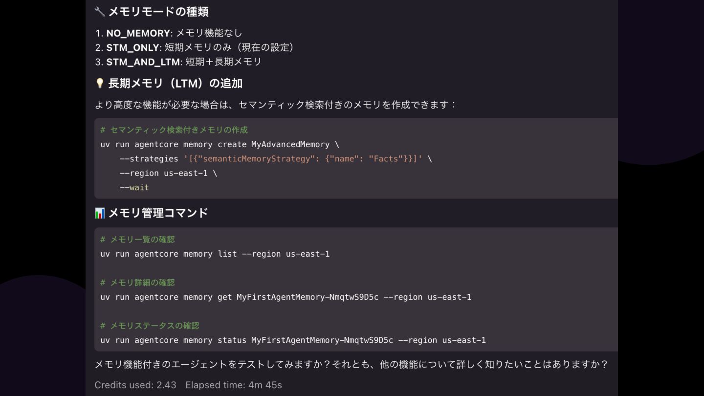Click the メモリモードの種類 heading text
This screenshot has height=396, width=704.
(x=158, y=12)
